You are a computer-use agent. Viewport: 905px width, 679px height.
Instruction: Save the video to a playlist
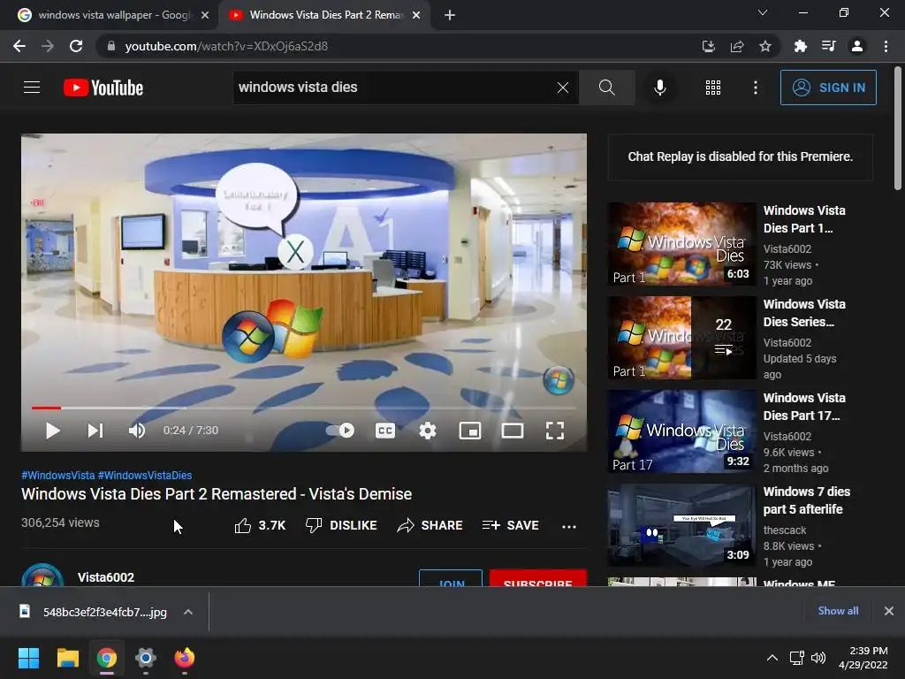[511, 525]
